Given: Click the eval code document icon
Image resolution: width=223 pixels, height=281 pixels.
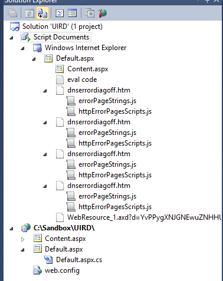Looking at the screenshot, I should (x=60, y=80).
